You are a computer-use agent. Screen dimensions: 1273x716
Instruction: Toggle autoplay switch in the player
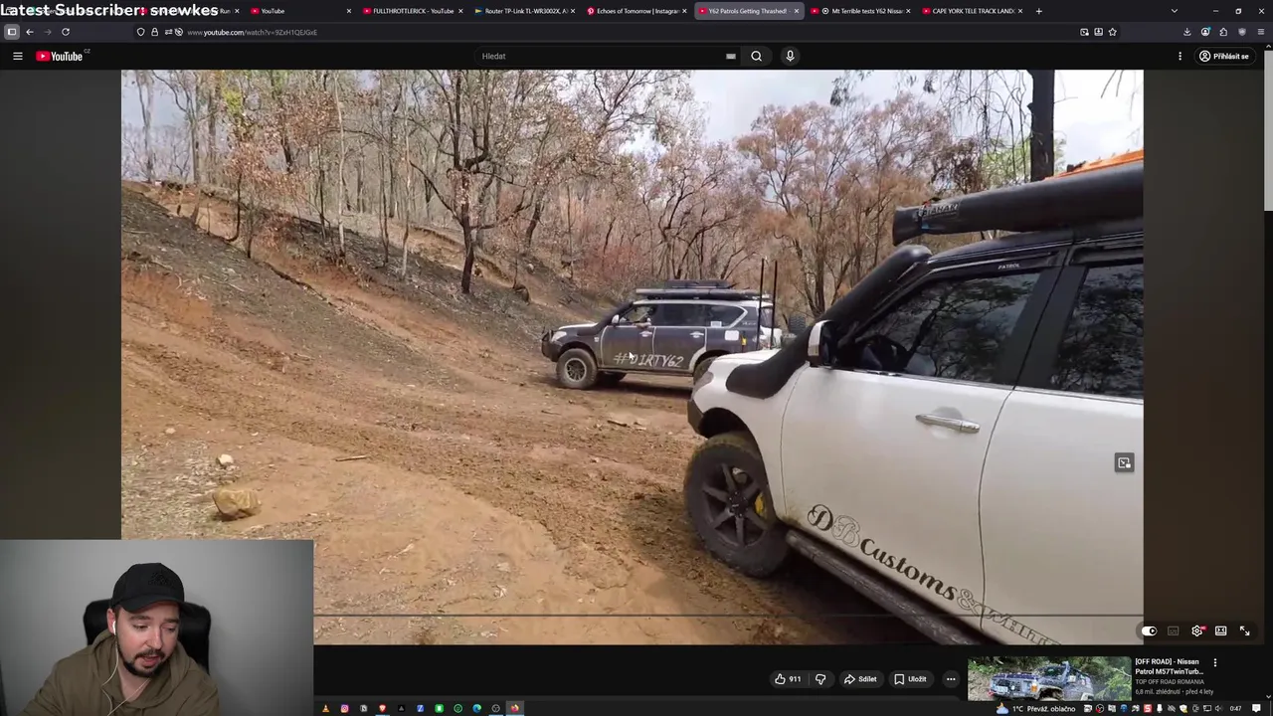(x=1150, y=630)
